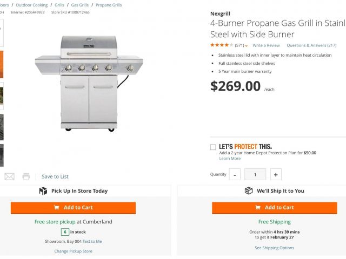346x259 pixels.
Task: Check the Home Depot Protection Plan box
Action: (x=213, y=147)
